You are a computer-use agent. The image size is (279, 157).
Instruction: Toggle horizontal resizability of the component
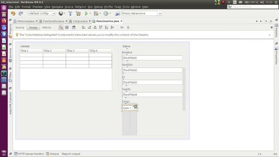(122, 27)
